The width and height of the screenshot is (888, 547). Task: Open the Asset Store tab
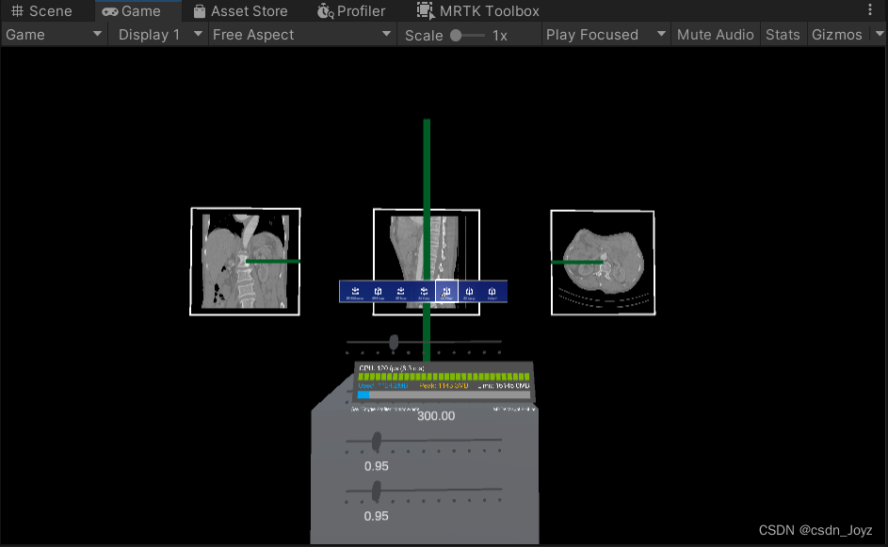[x=240, y=10]
